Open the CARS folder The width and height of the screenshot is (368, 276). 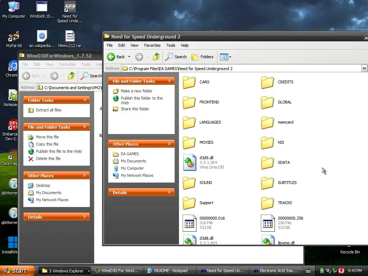(196, 82)
